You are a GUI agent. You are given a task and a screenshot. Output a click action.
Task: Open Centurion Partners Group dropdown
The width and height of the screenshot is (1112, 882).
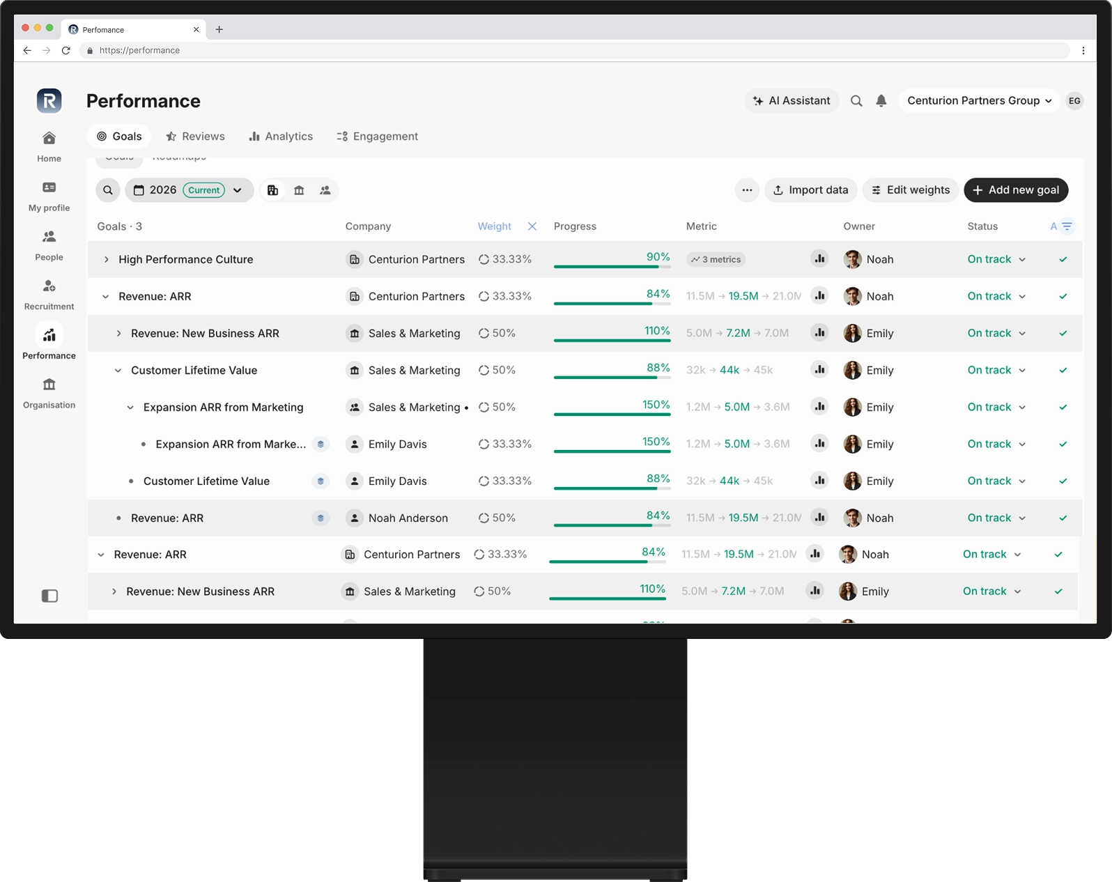click(979, 101)
